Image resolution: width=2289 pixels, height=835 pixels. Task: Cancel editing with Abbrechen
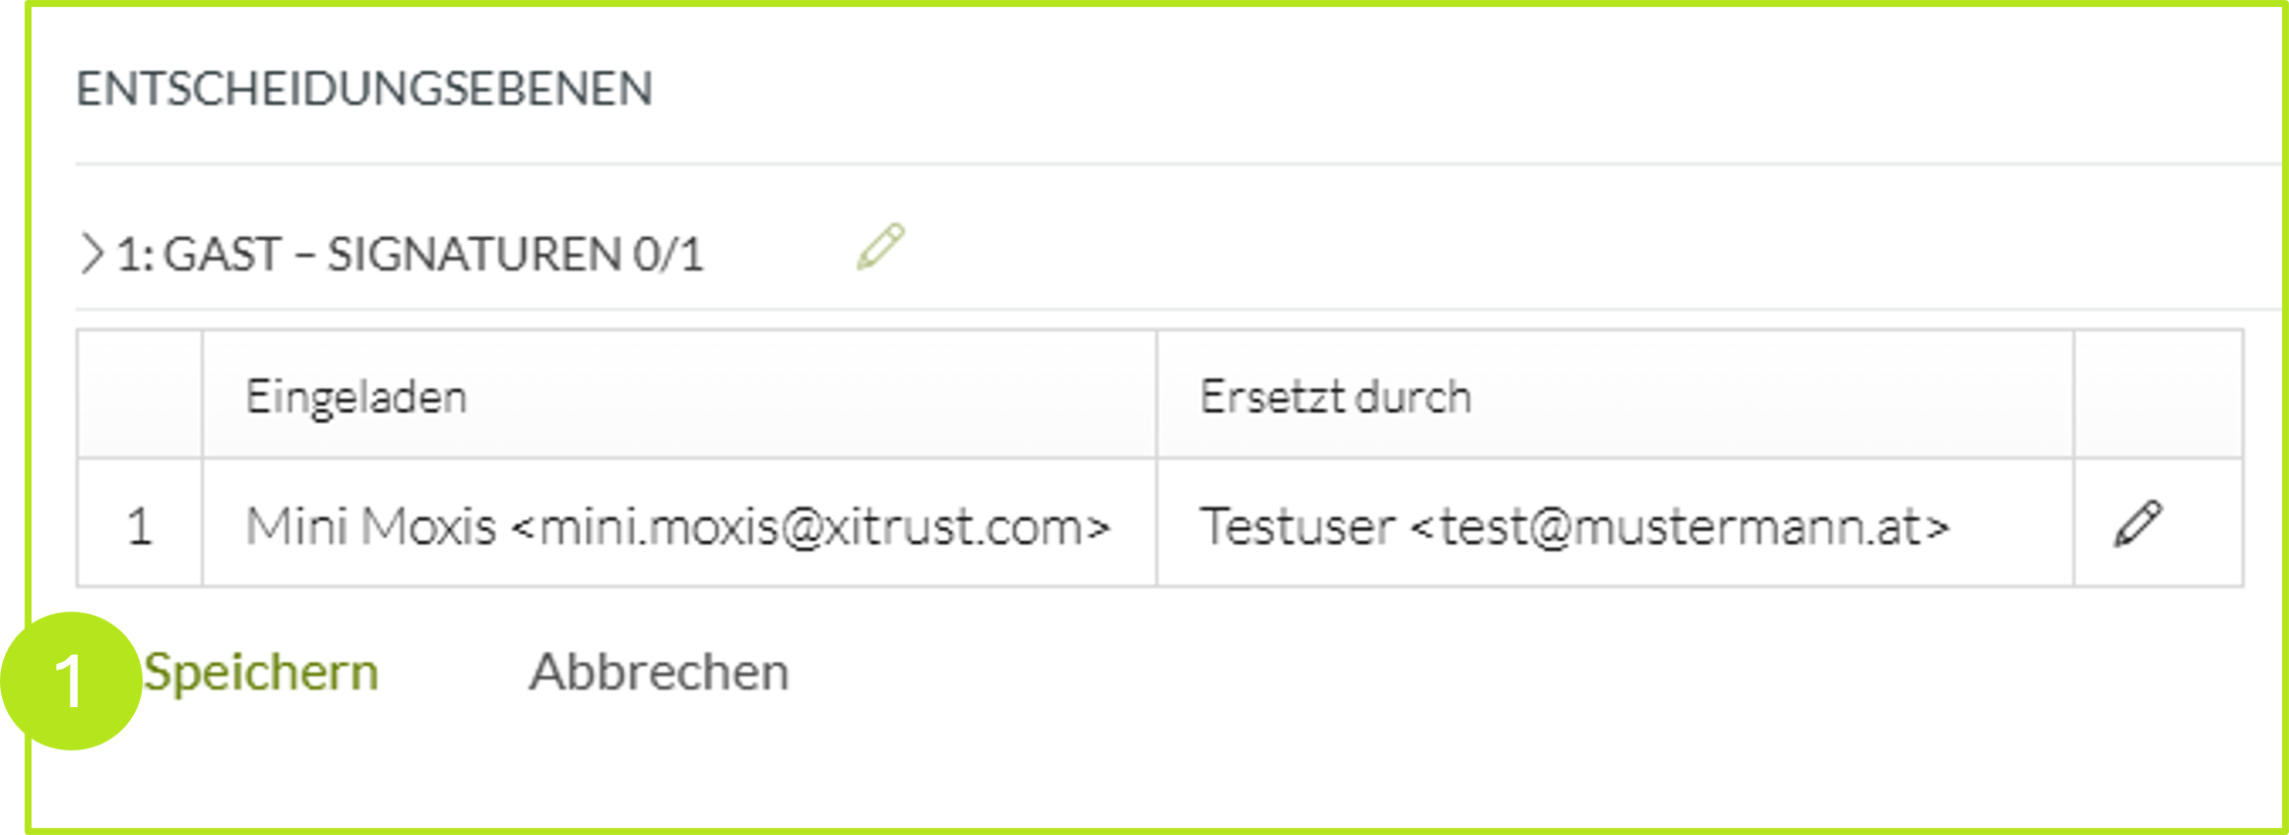(x=659, y=674)
